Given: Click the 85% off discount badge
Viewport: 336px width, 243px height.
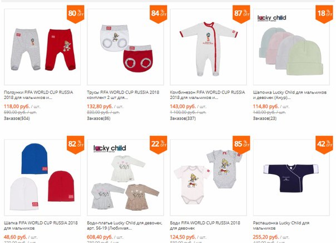Looking at the screenshot, I should pos(241,145).
